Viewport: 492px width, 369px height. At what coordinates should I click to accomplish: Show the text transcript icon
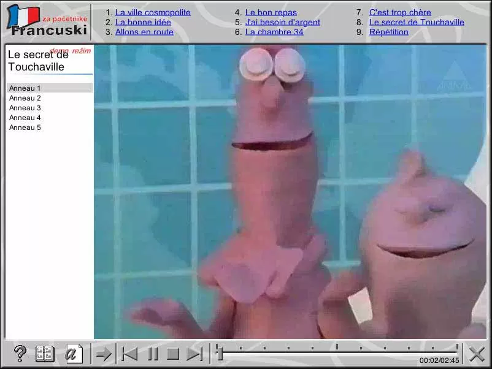[73, 354]
